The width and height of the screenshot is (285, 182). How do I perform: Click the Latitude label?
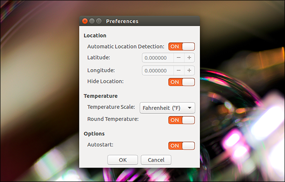click(99, 57)
